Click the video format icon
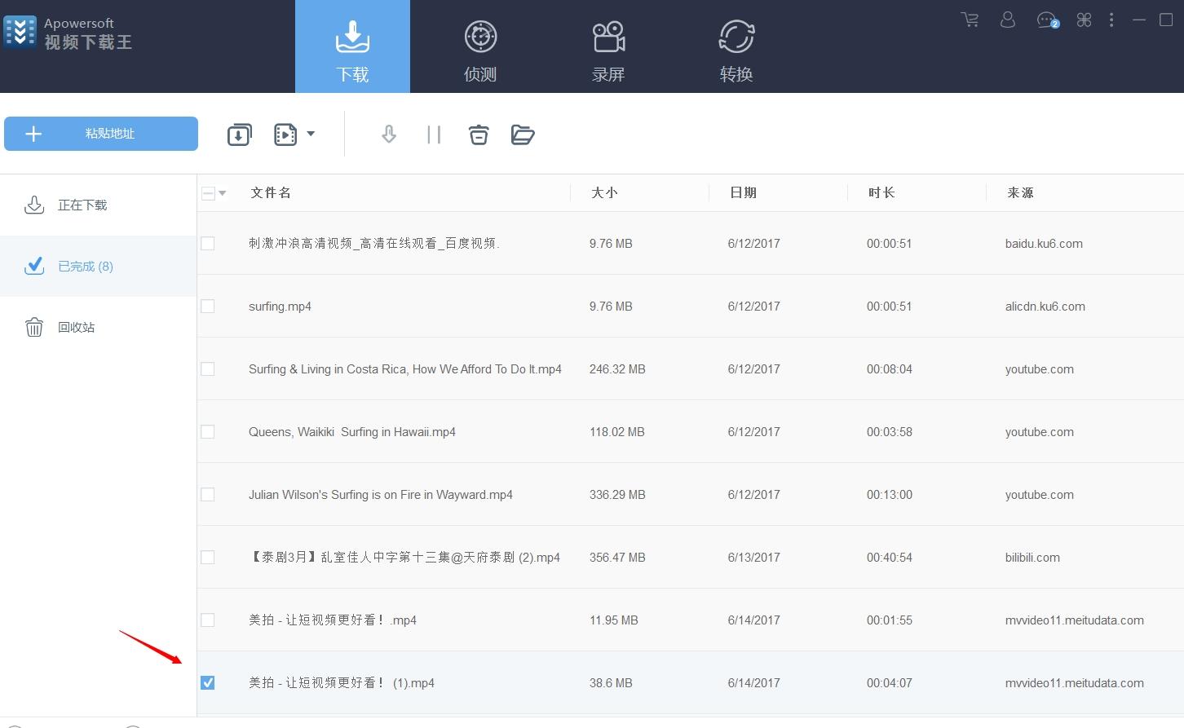1184x728 pixels. click(x=285, y=135)
